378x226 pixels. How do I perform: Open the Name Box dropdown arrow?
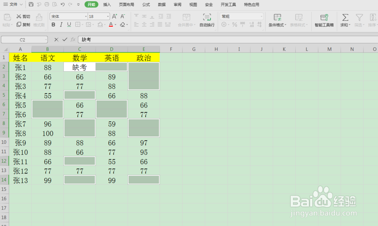click(x=46, y=40)
